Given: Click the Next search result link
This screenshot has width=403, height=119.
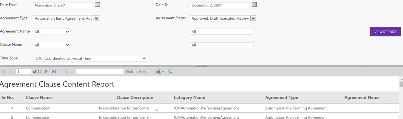Looking at the screenshot, I should point(143,71).
